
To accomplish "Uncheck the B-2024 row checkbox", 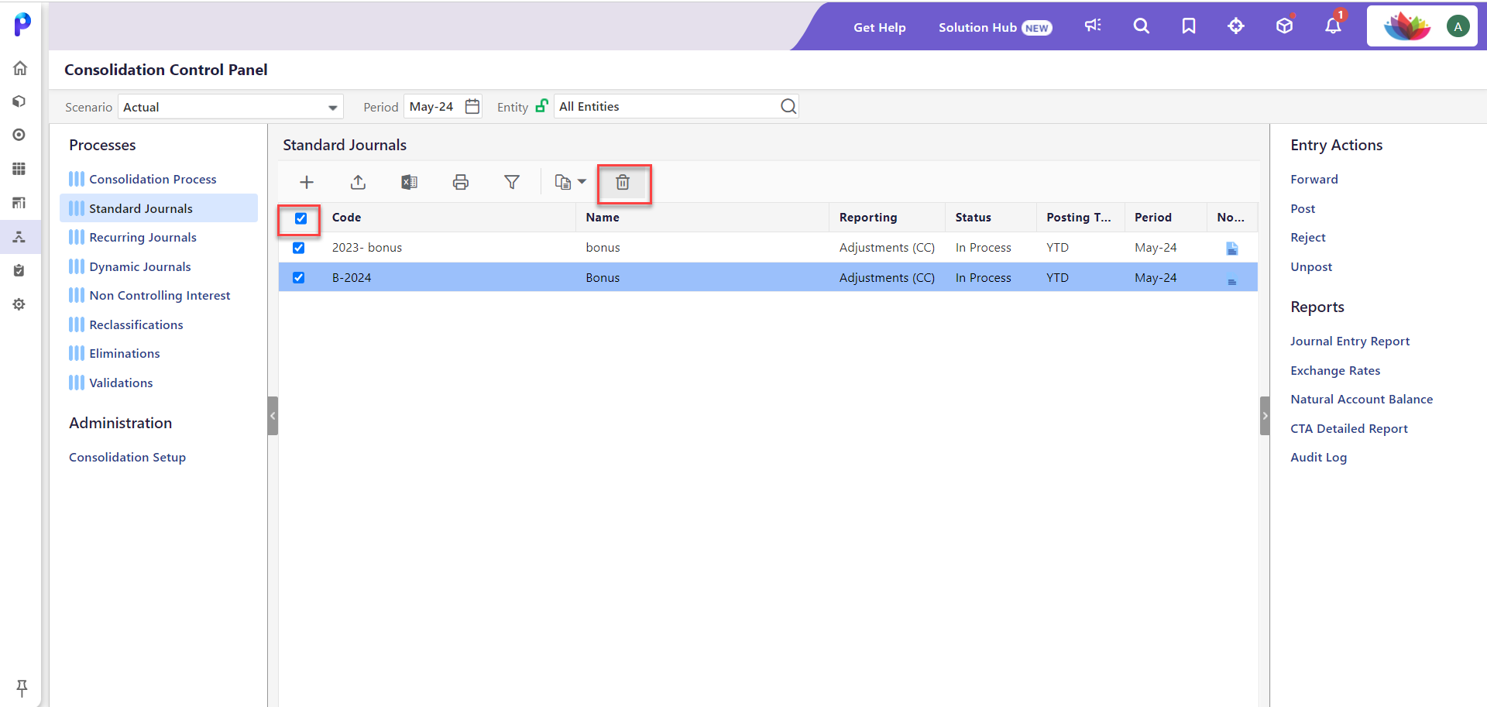I will point(298,277).
